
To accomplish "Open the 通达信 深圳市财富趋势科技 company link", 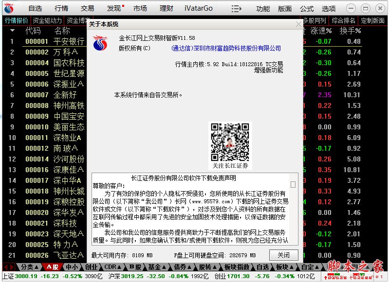I will pos(226,48).
